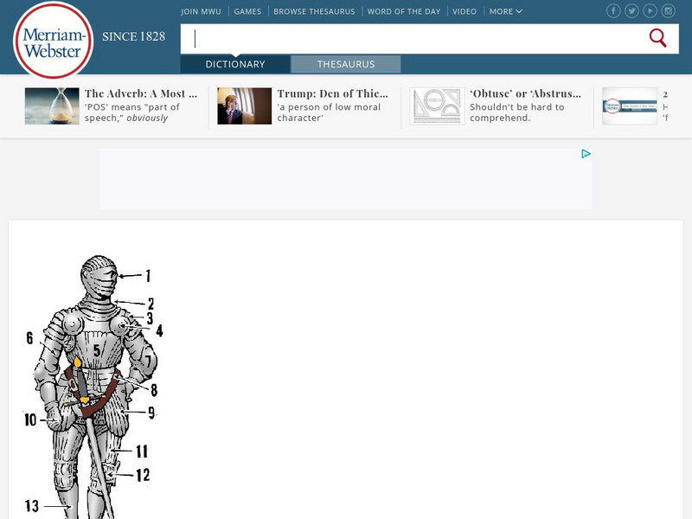This screenshot has height=519, width=692.
Task: Open the GAMES menu item
Action: (247, 11)
